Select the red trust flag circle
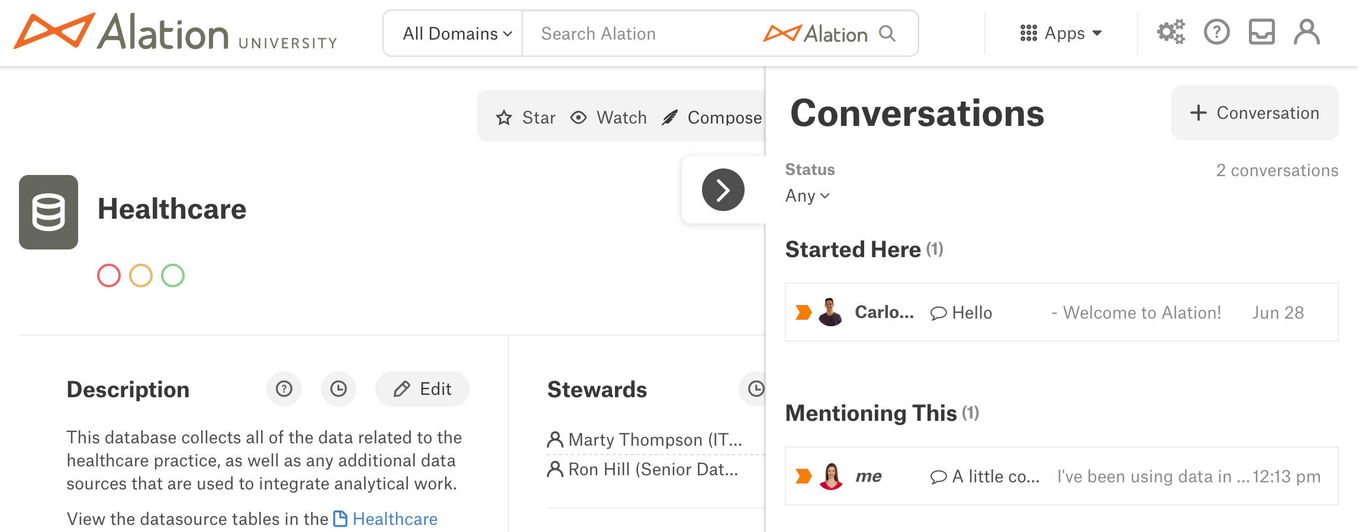Viewport: 1359px width, 532px height. [x=109, y=275]
